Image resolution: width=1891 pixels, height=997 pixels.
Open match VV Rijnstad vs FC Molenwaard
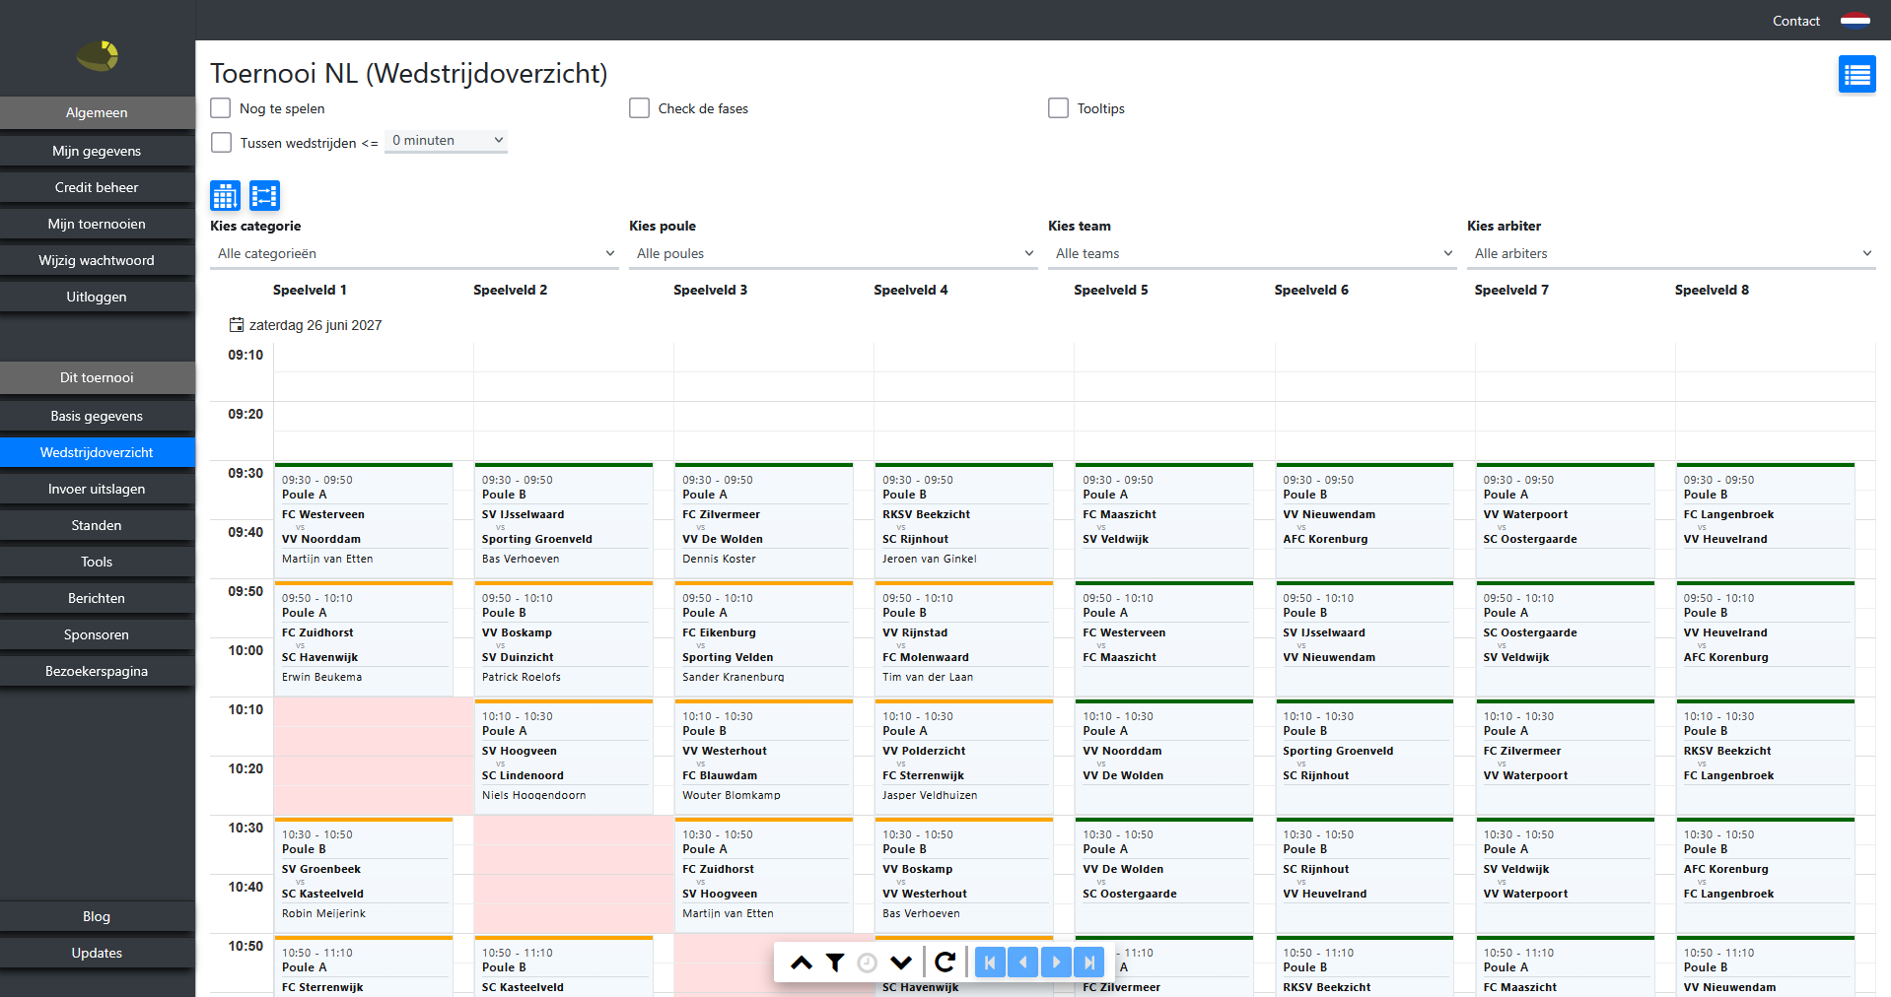(x=963, y=638)
